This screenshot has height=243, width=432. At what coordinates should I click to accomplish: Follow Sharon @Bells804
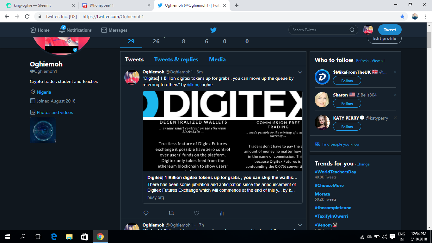click(347, 103)
